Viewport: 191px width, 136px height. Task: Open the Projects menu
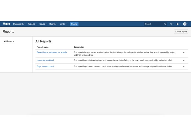32,24
